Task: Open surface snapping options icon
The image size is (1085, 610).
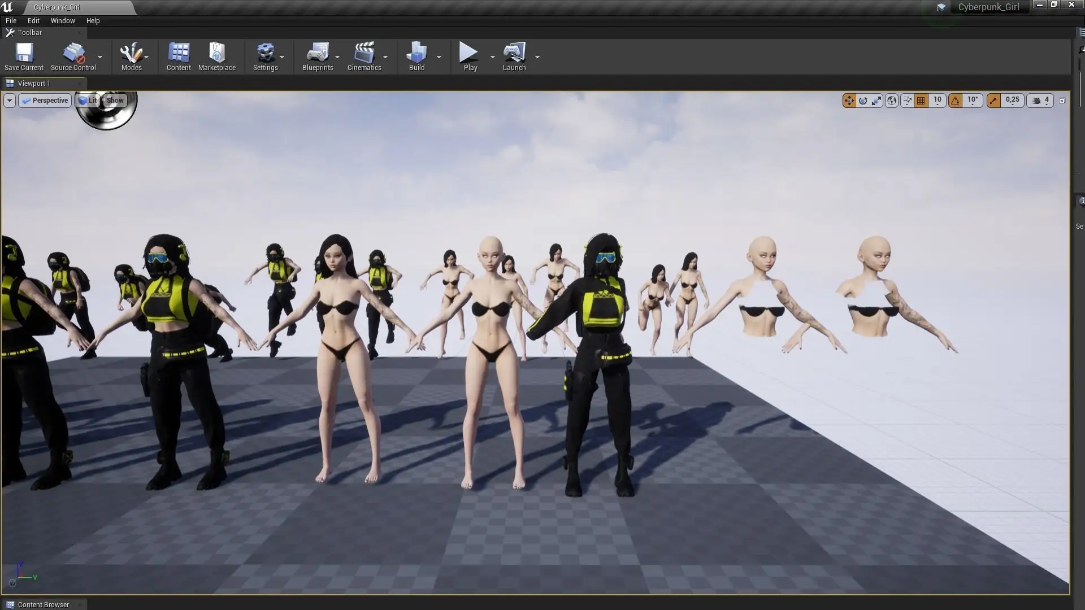Action: point(907,101)
